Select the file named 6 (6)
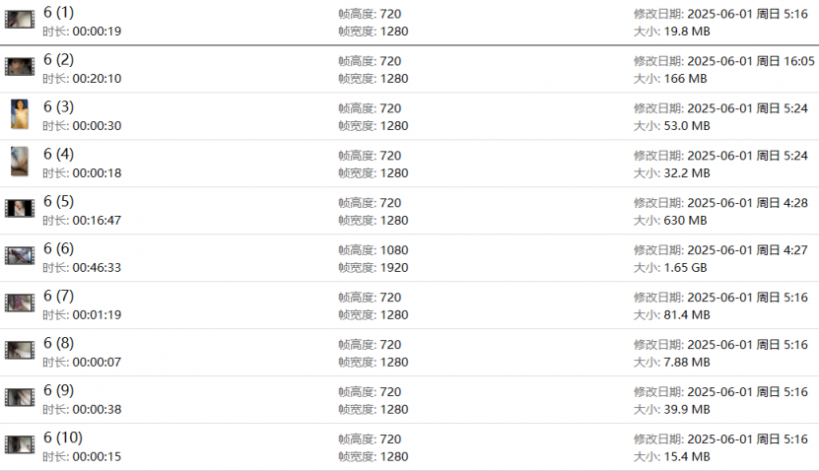 58,248
